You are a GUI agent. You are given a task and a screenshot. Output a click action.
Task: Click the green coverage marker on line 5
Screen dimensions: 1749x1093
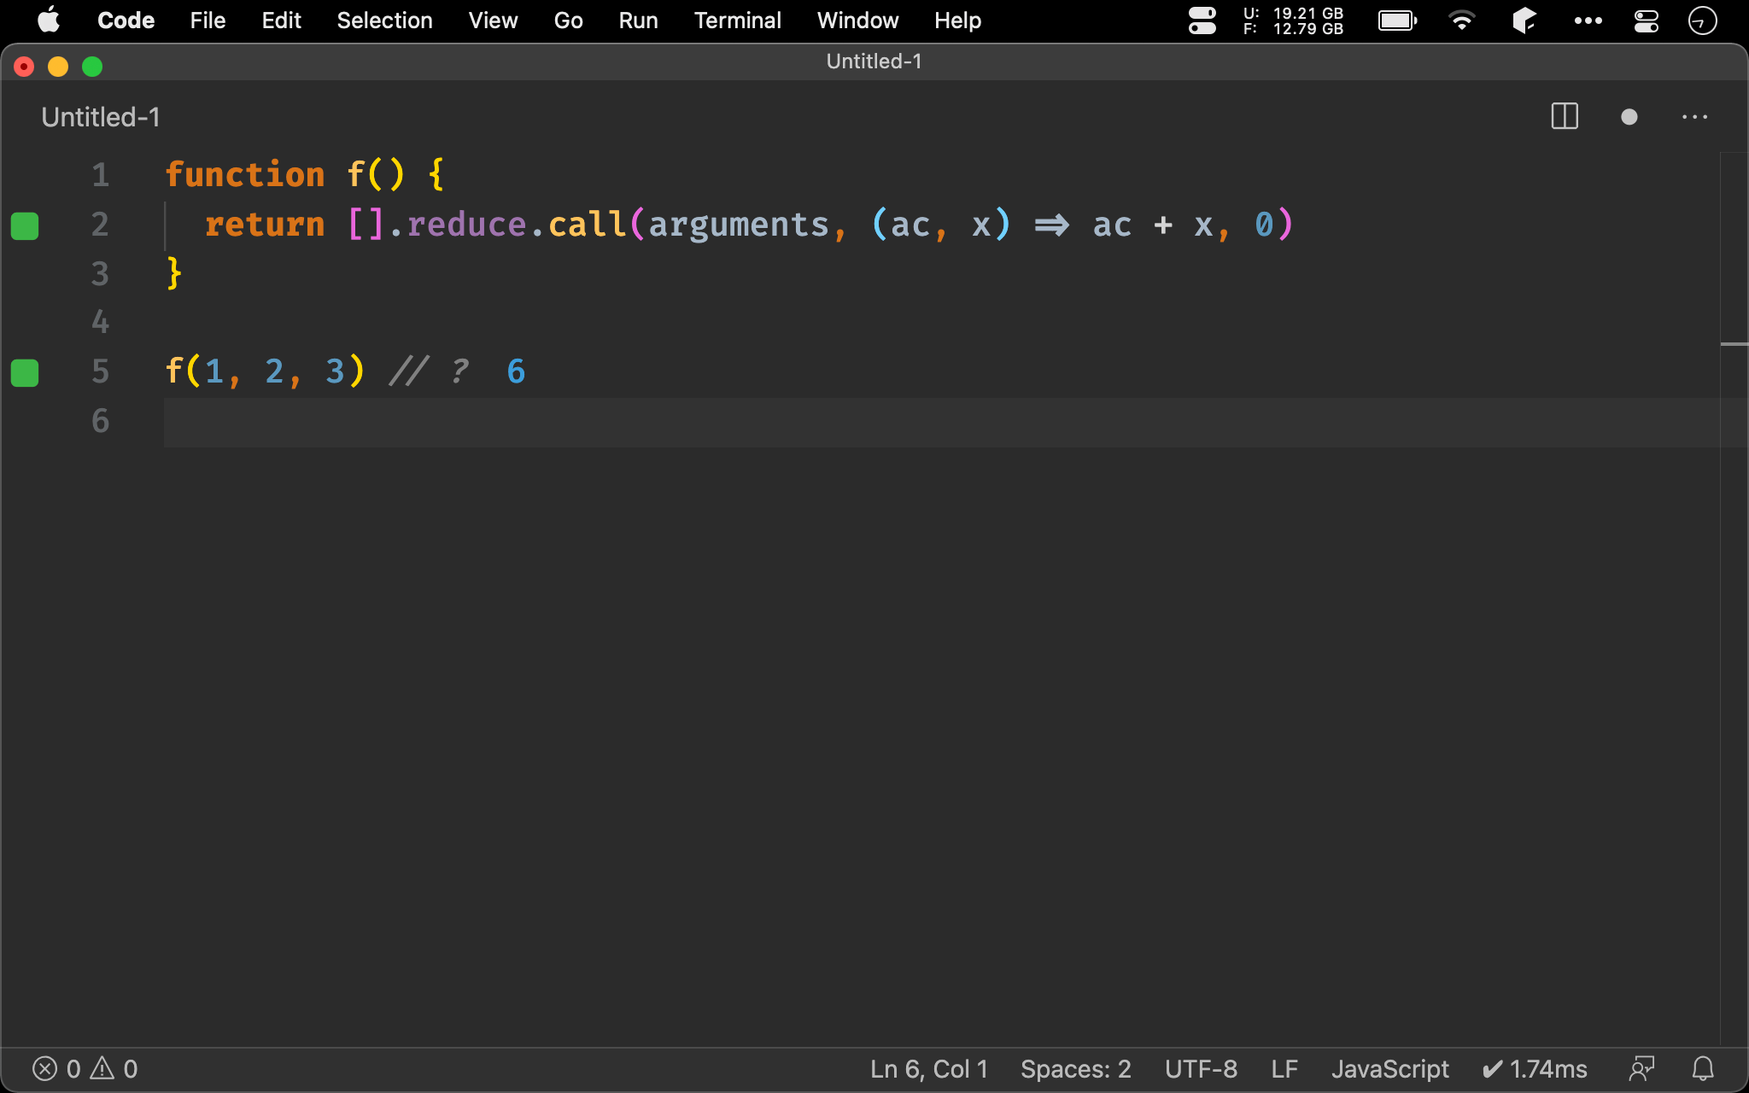pos(25,372)
